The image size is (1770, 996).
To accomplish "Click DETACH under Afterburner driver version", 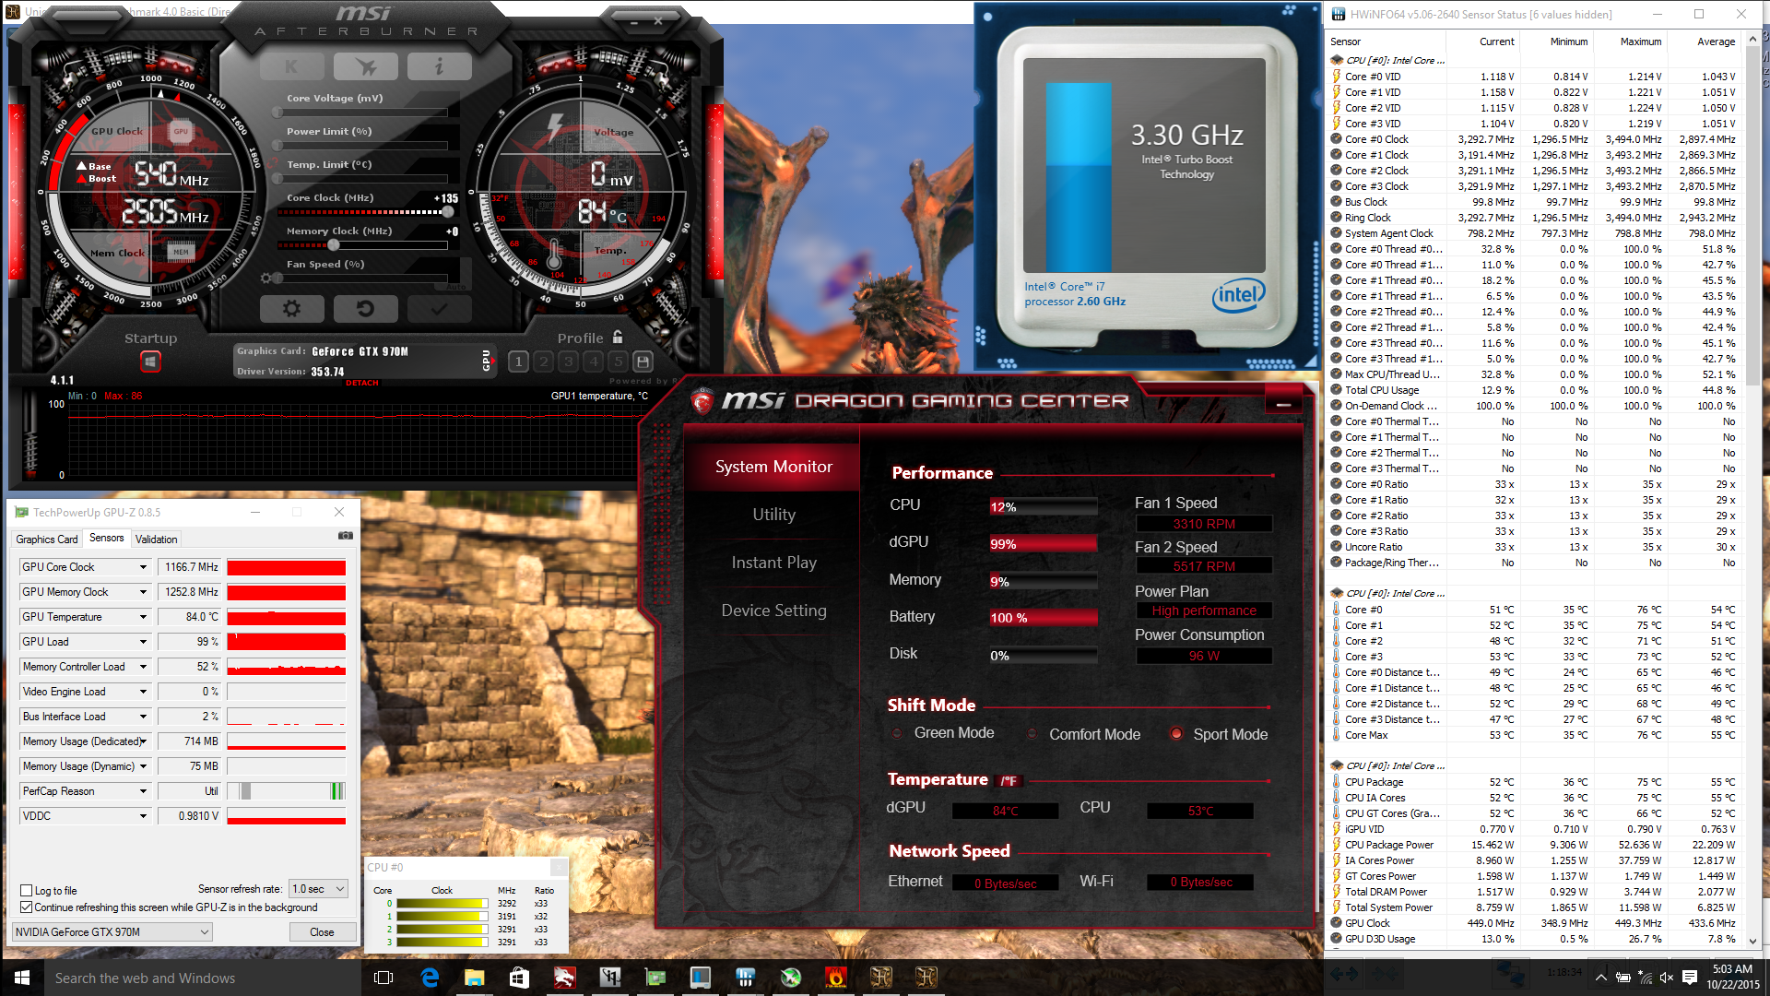I will coord(362,383).
